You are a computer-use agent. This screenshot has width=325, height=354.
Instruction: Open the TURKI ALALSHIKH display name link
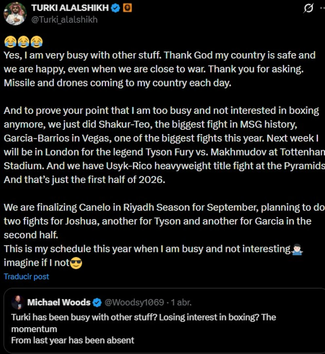(70, 8)
